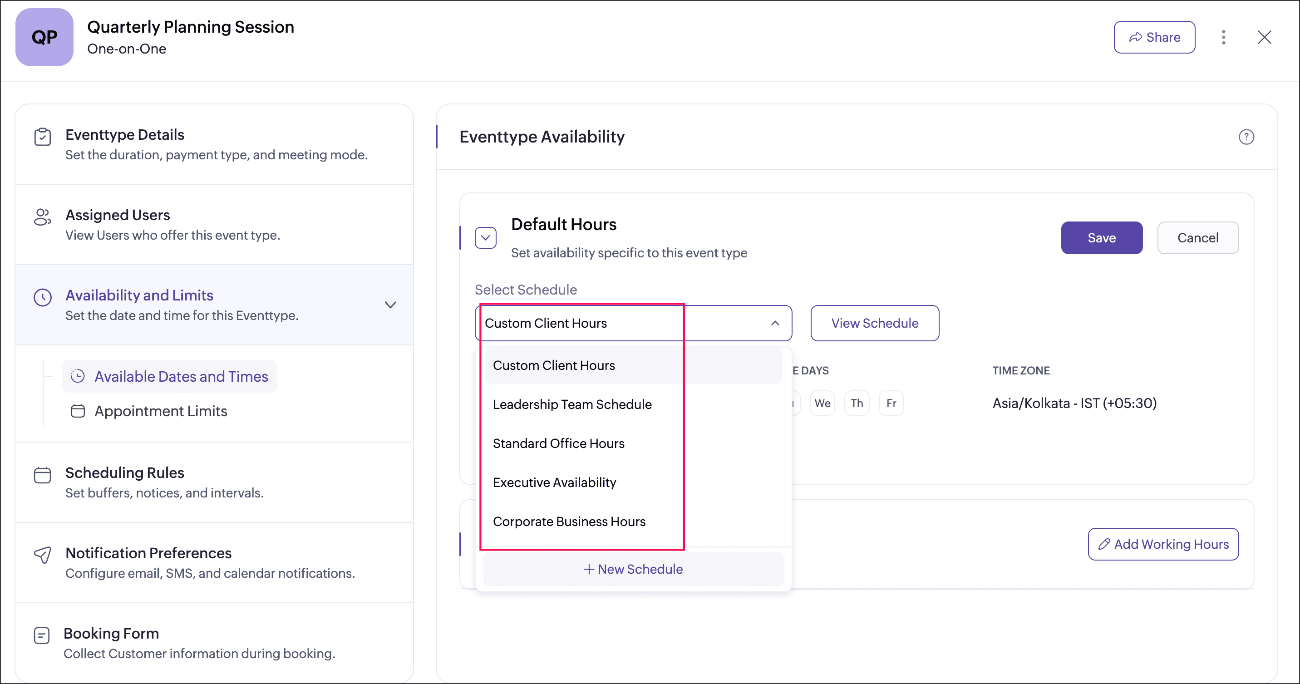
Task: Close the Select Schedule dropdown arrow
Action: click(x=775, y=323)
